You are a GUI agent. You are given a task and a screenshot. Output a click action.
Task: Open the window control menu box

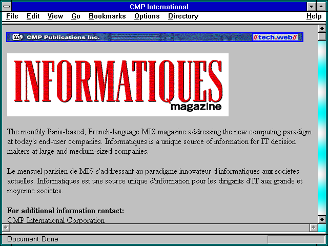pos(7,7)
